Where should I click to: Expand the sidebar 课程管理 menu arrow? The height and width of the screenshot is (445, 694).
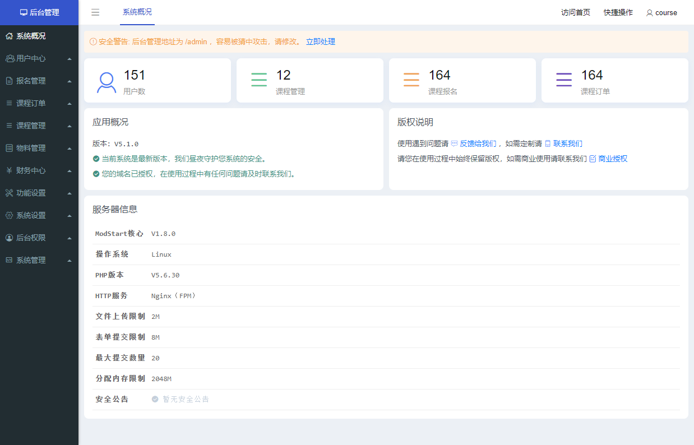click(x=70, y=126)
